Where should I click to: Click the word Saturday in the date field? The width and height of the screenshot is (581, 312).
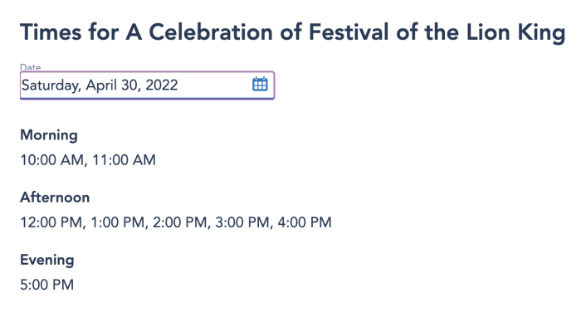[50, 85]
